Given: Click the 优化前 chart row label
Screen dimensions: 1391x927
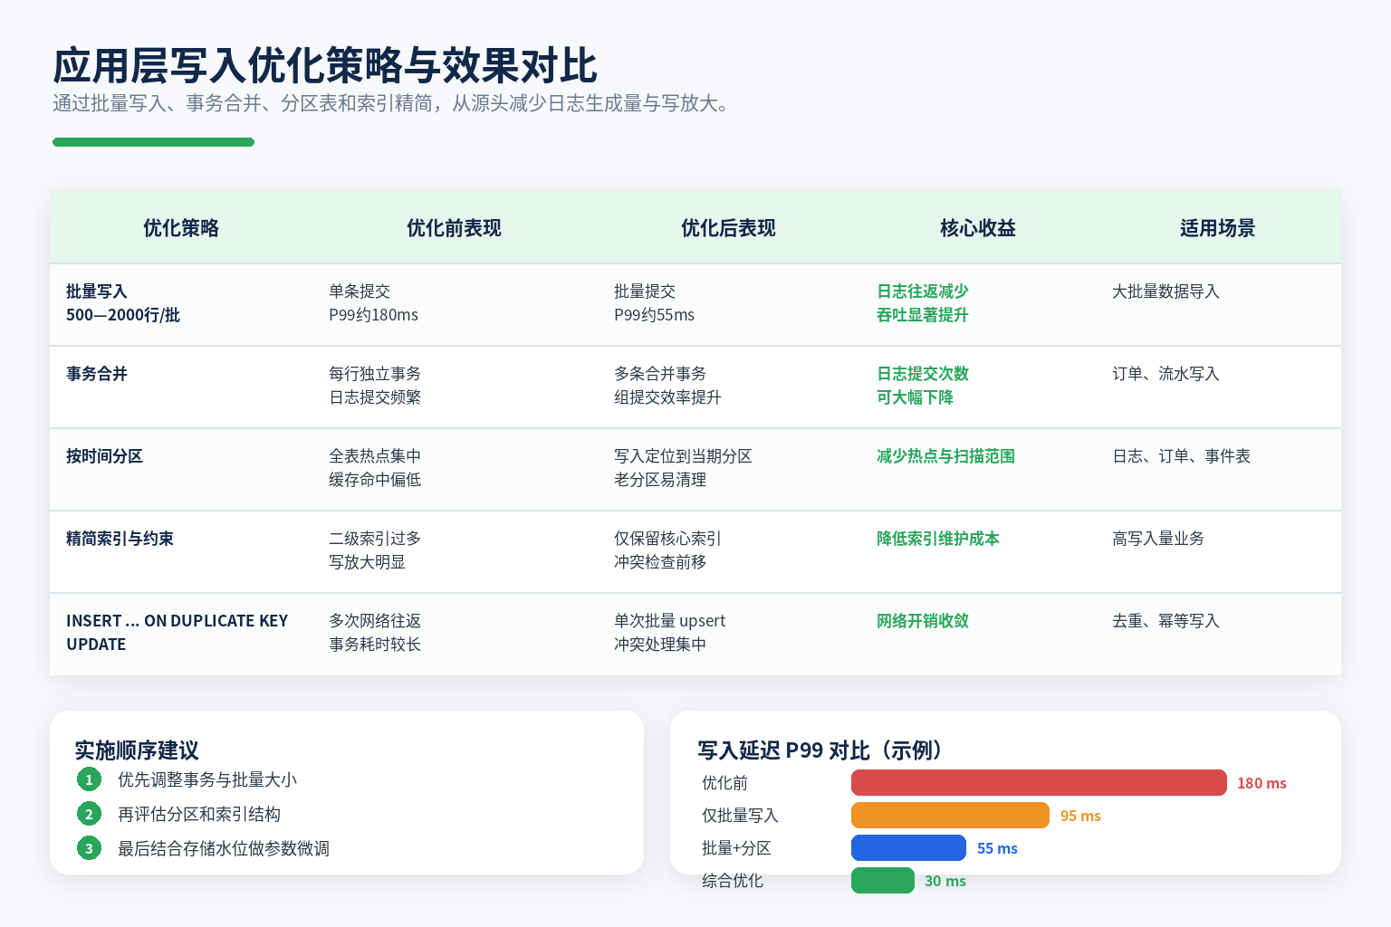Looking at the screenshot, I should click(x=724, y=783).
